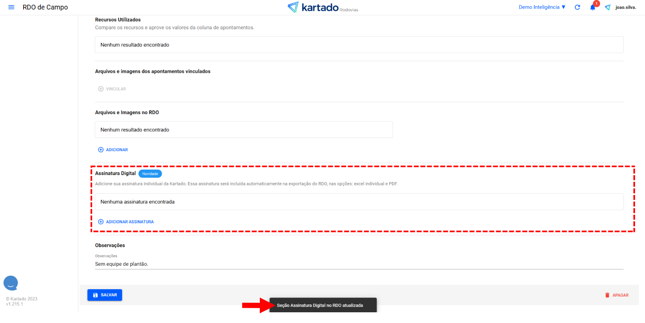
Task: Open the notifications bell
Action: pos(593,7)
